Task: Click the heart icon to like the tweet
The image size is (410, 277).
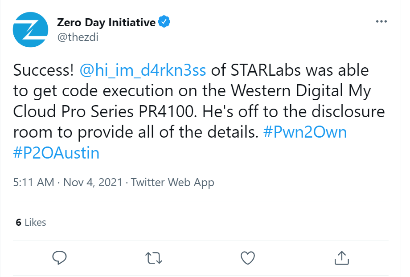Action: click(247, 258)
